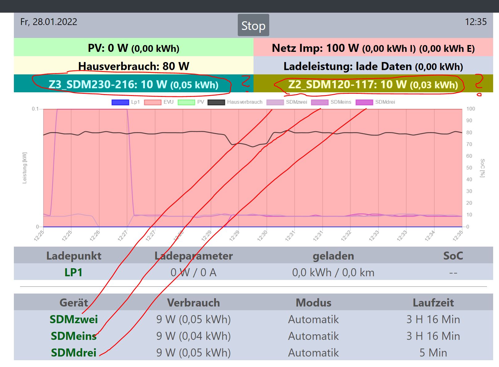Select SDMzwei device in Gerät table

pos(73,319)
